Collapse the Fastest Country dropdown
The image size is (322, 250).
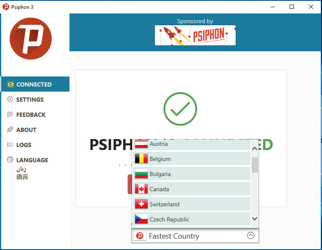[195, 236]
